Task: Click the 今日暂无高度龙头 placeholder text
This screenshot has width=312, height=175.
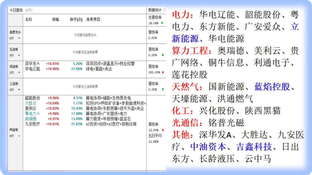Action: (85, 35)
